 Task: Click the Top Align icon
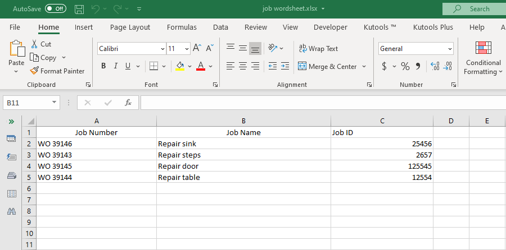tap(231, 48)
